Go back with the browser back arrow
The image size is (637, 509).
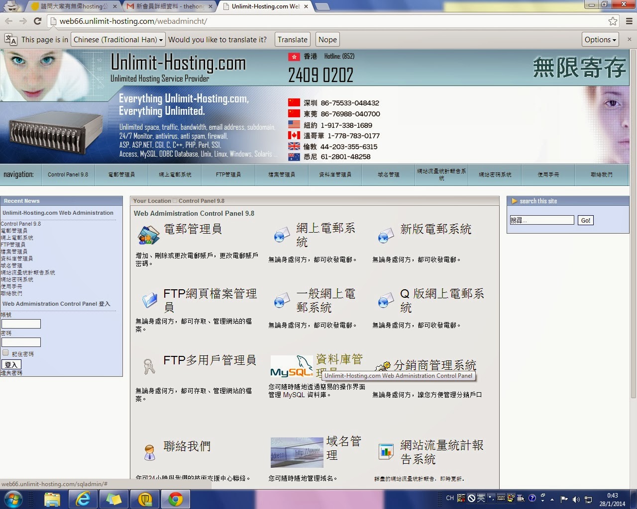tap(8, 21)
